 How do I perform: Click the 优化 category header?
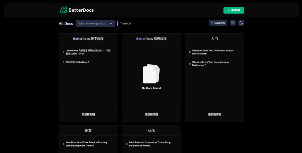click(x=151, y=131)
